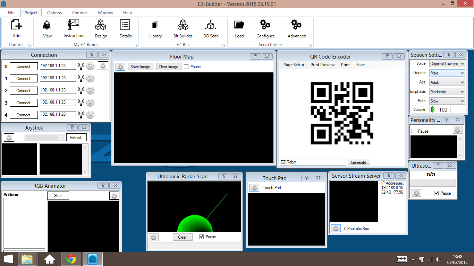Switch to the Options ribbon tab
Image resolution: width=474 pixels, height=266 pixels.
coord(54,12)
